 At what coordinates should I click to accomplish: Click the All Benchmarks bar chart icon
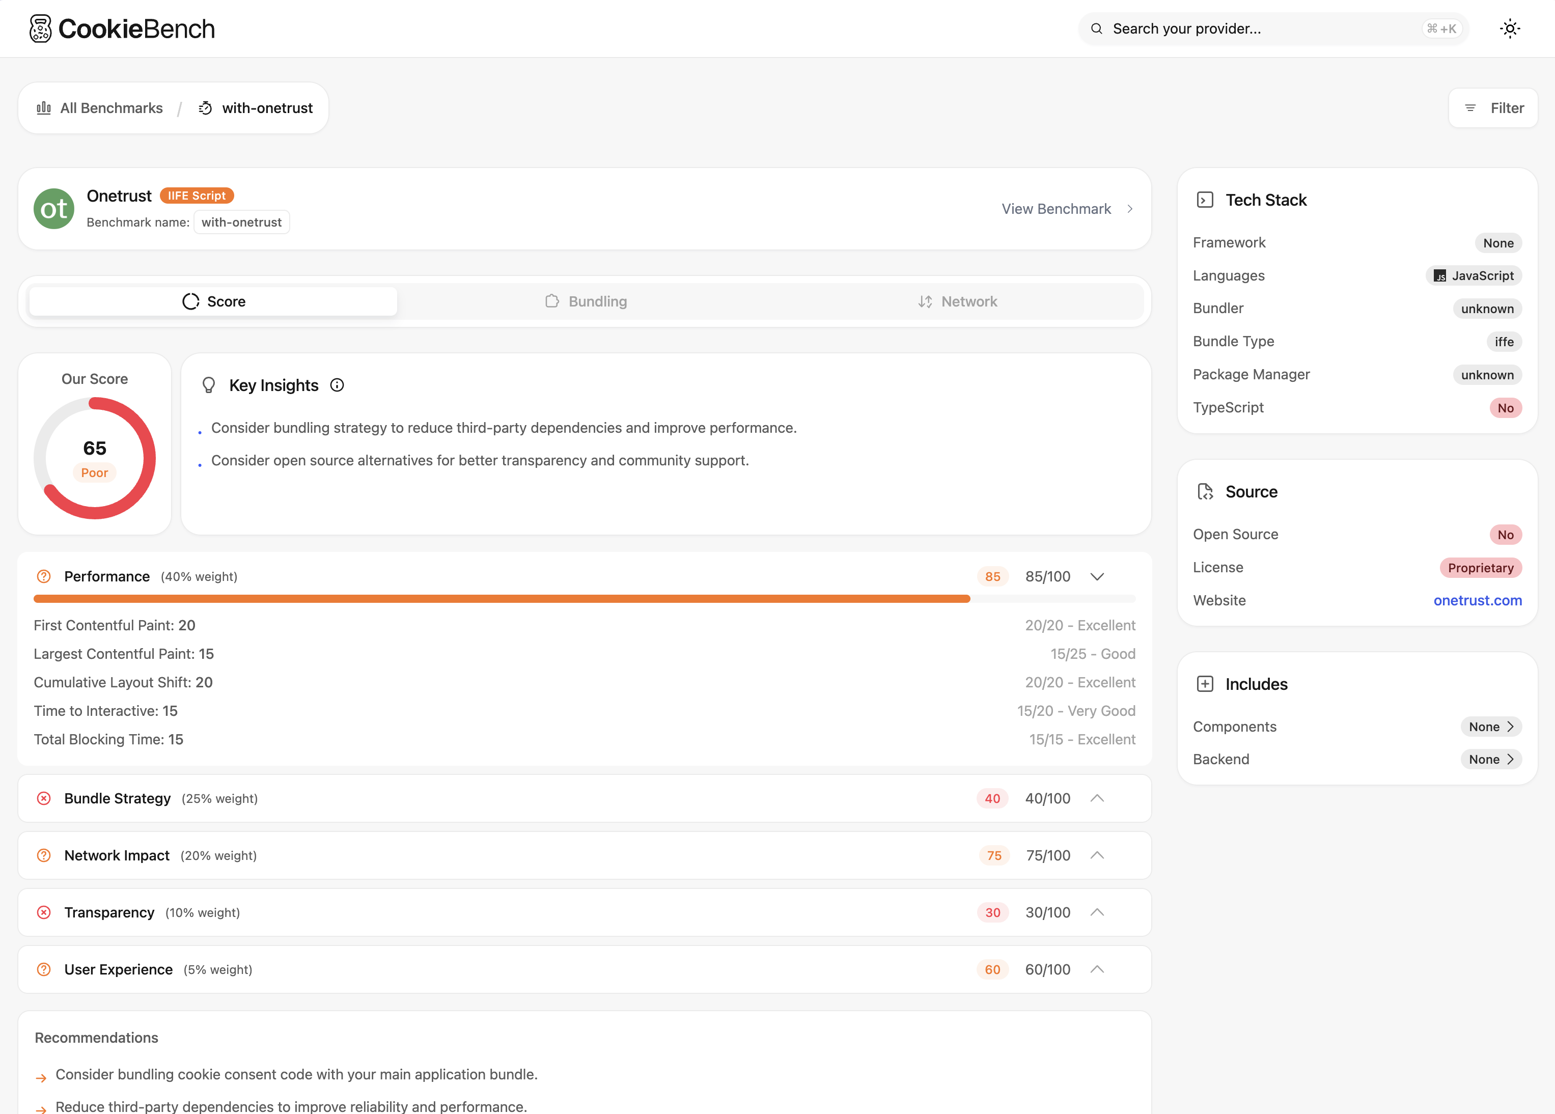44,107
